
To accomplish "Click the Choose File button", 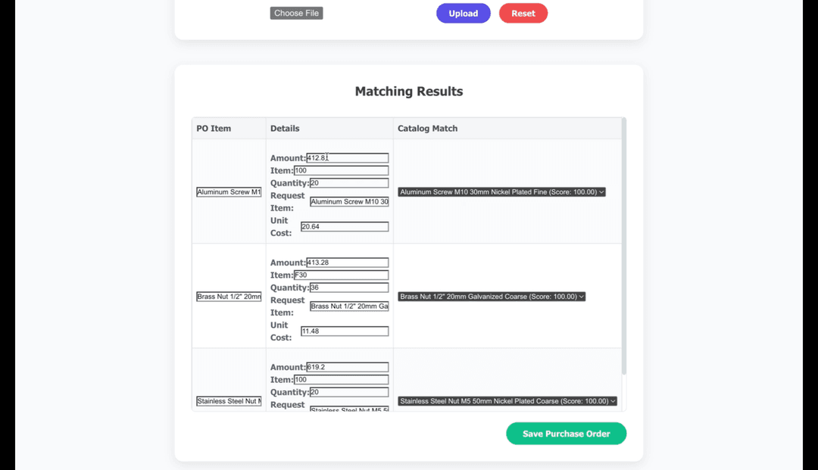I will tap(296, 13).
